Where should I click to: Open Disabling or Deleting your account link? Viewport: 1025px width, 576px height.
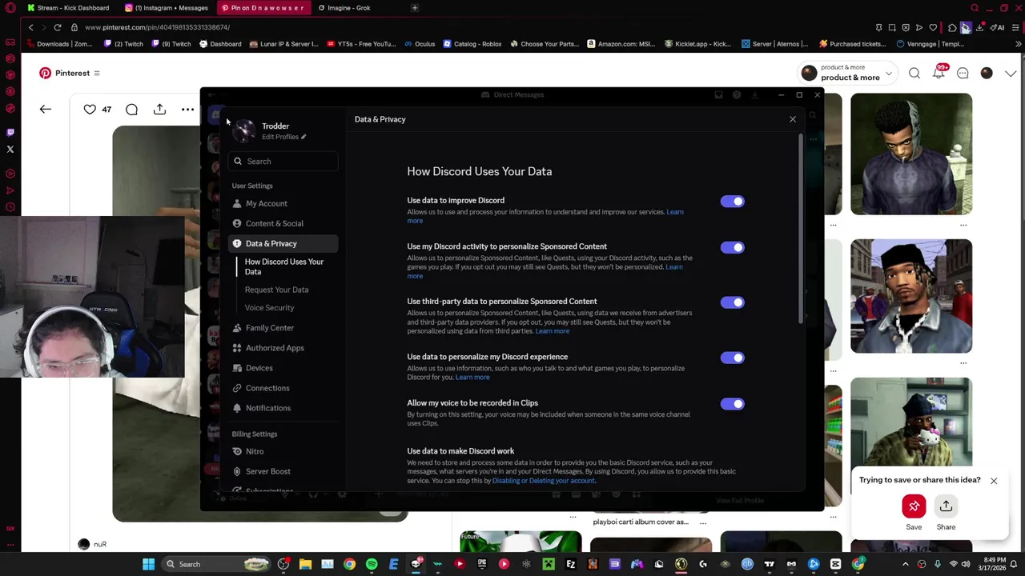(x=544, y=481)
